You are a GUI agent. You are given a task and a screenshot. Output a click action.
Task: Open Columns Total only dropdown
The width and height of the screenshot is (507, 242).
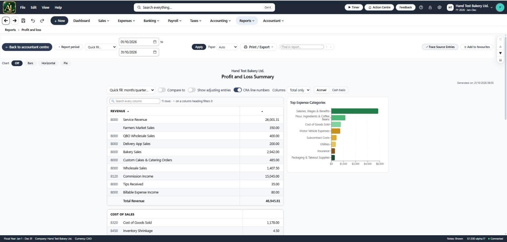[299, 90]
